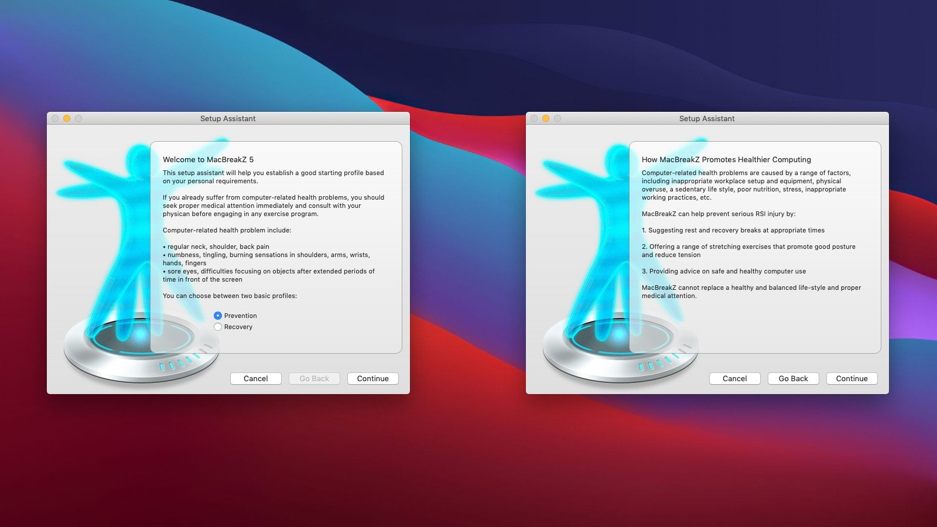
Task: Minimize the Healthier Computing window with yellow button
Action: [x=546, y=118]
